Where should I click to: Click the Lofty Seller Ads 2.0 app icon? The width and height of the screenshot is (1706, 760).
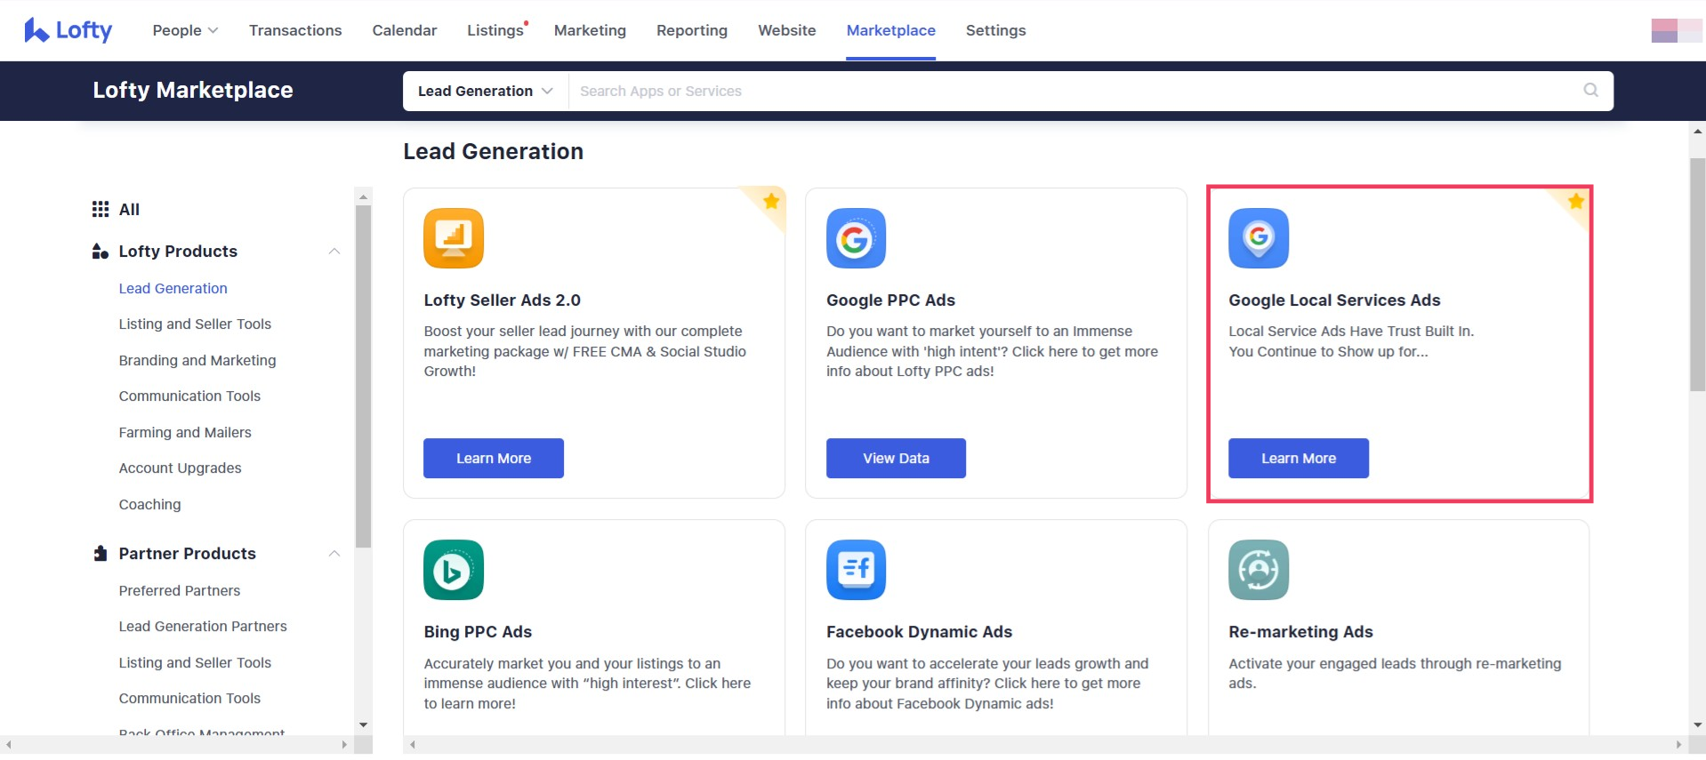(x=454, y=238)
